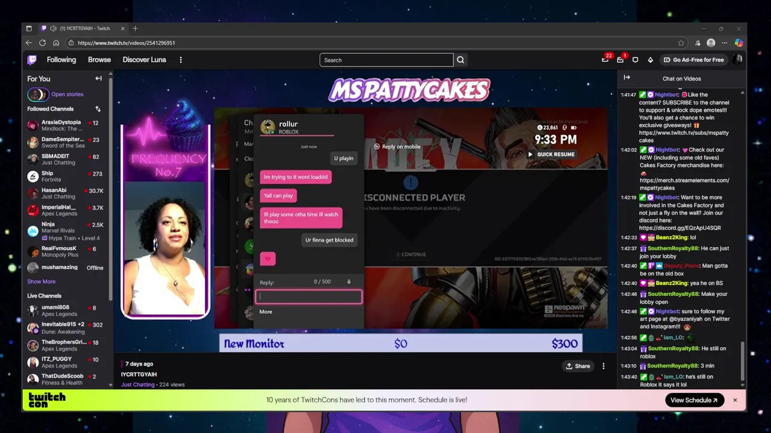Viewport: 771px width, 433px height.
Task: Bookmark this page with the star icon
Action: tap(681, 43)
